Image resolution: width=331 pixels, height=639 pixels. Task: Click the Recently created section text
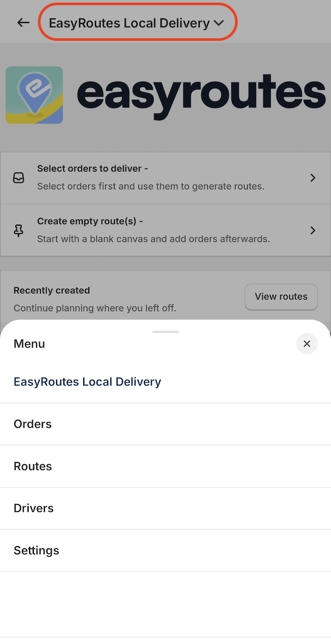52,290
